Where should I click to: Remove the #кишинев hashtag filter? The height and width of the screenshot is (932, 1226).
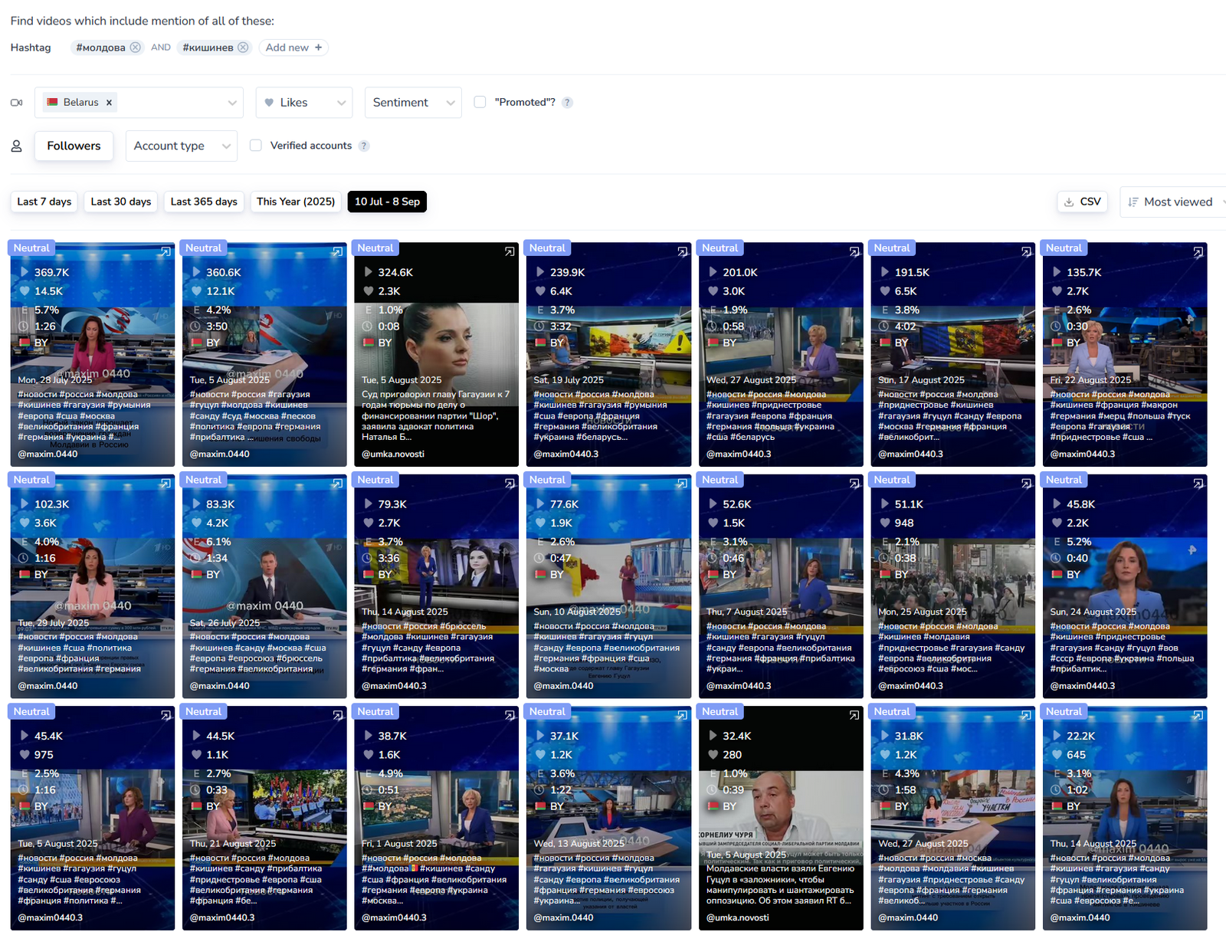pos(243,48)
